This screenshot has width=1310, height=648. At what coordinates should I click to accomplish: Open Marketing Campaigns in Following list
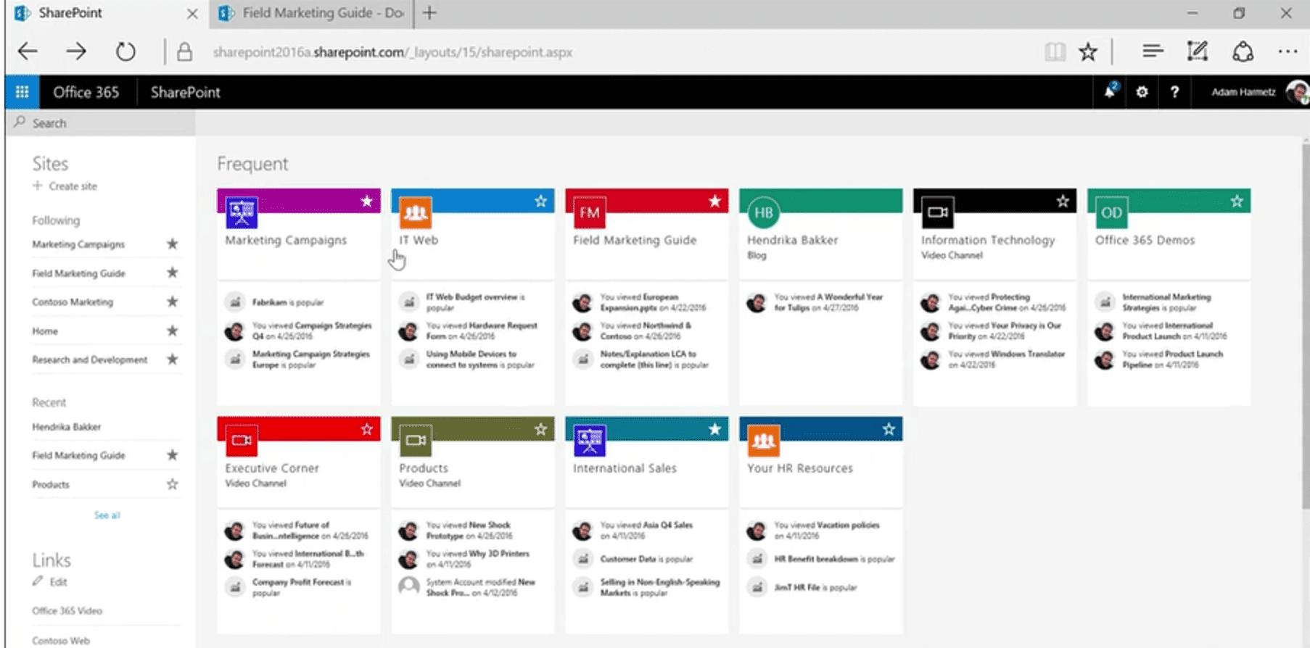click(78, 244)
